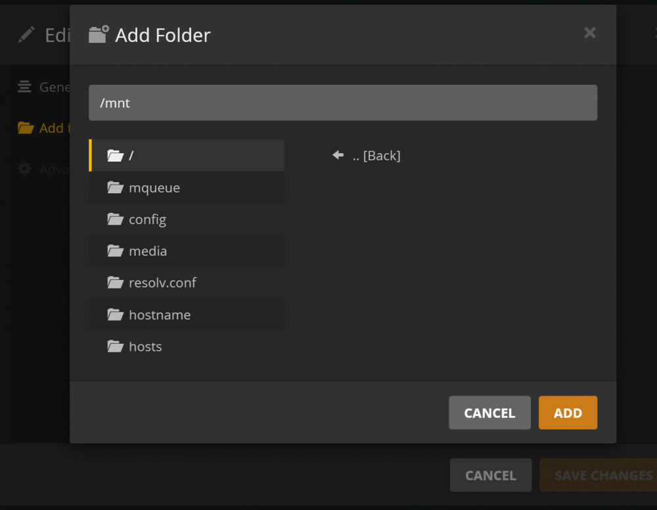This screenshot has height=510, width=657.
Task: Close the Add Folder dialog
Action: tap(589, 33)
